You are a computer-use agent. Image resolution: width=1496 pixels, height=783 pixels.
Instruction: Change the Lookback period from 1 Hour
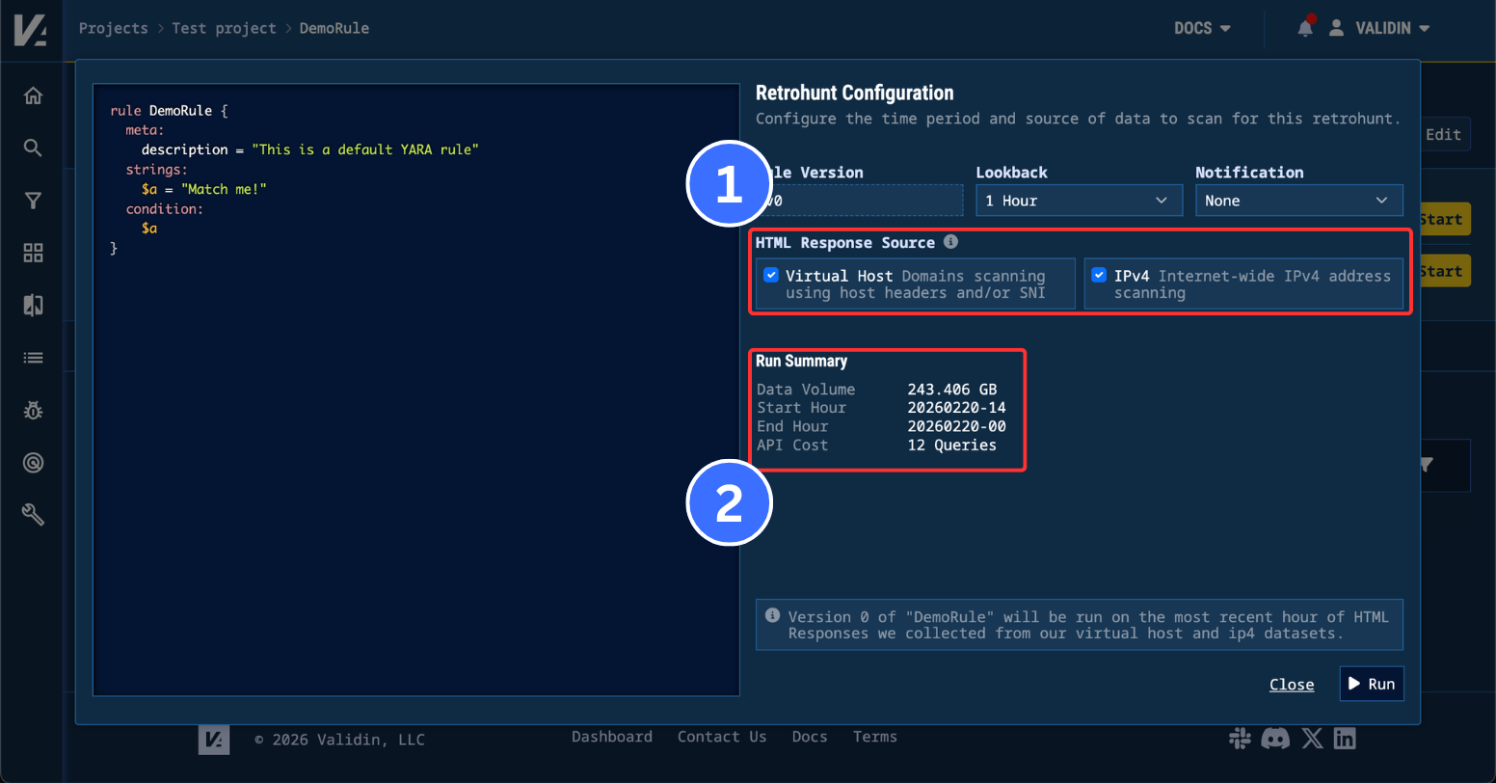[x=1078, y=200]
